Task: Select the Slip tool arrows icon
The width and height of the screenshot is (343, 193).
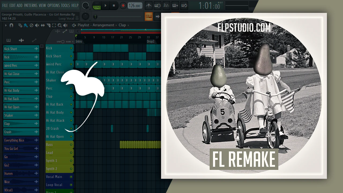Action: pyautogui.click(x=43, y=25)
